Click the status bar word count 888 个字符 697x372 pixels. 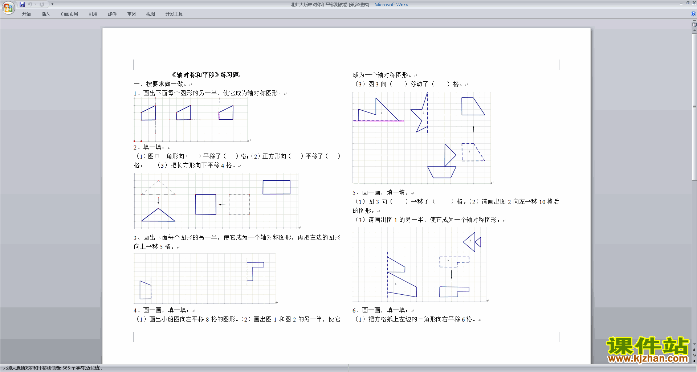tap(83, 368)
